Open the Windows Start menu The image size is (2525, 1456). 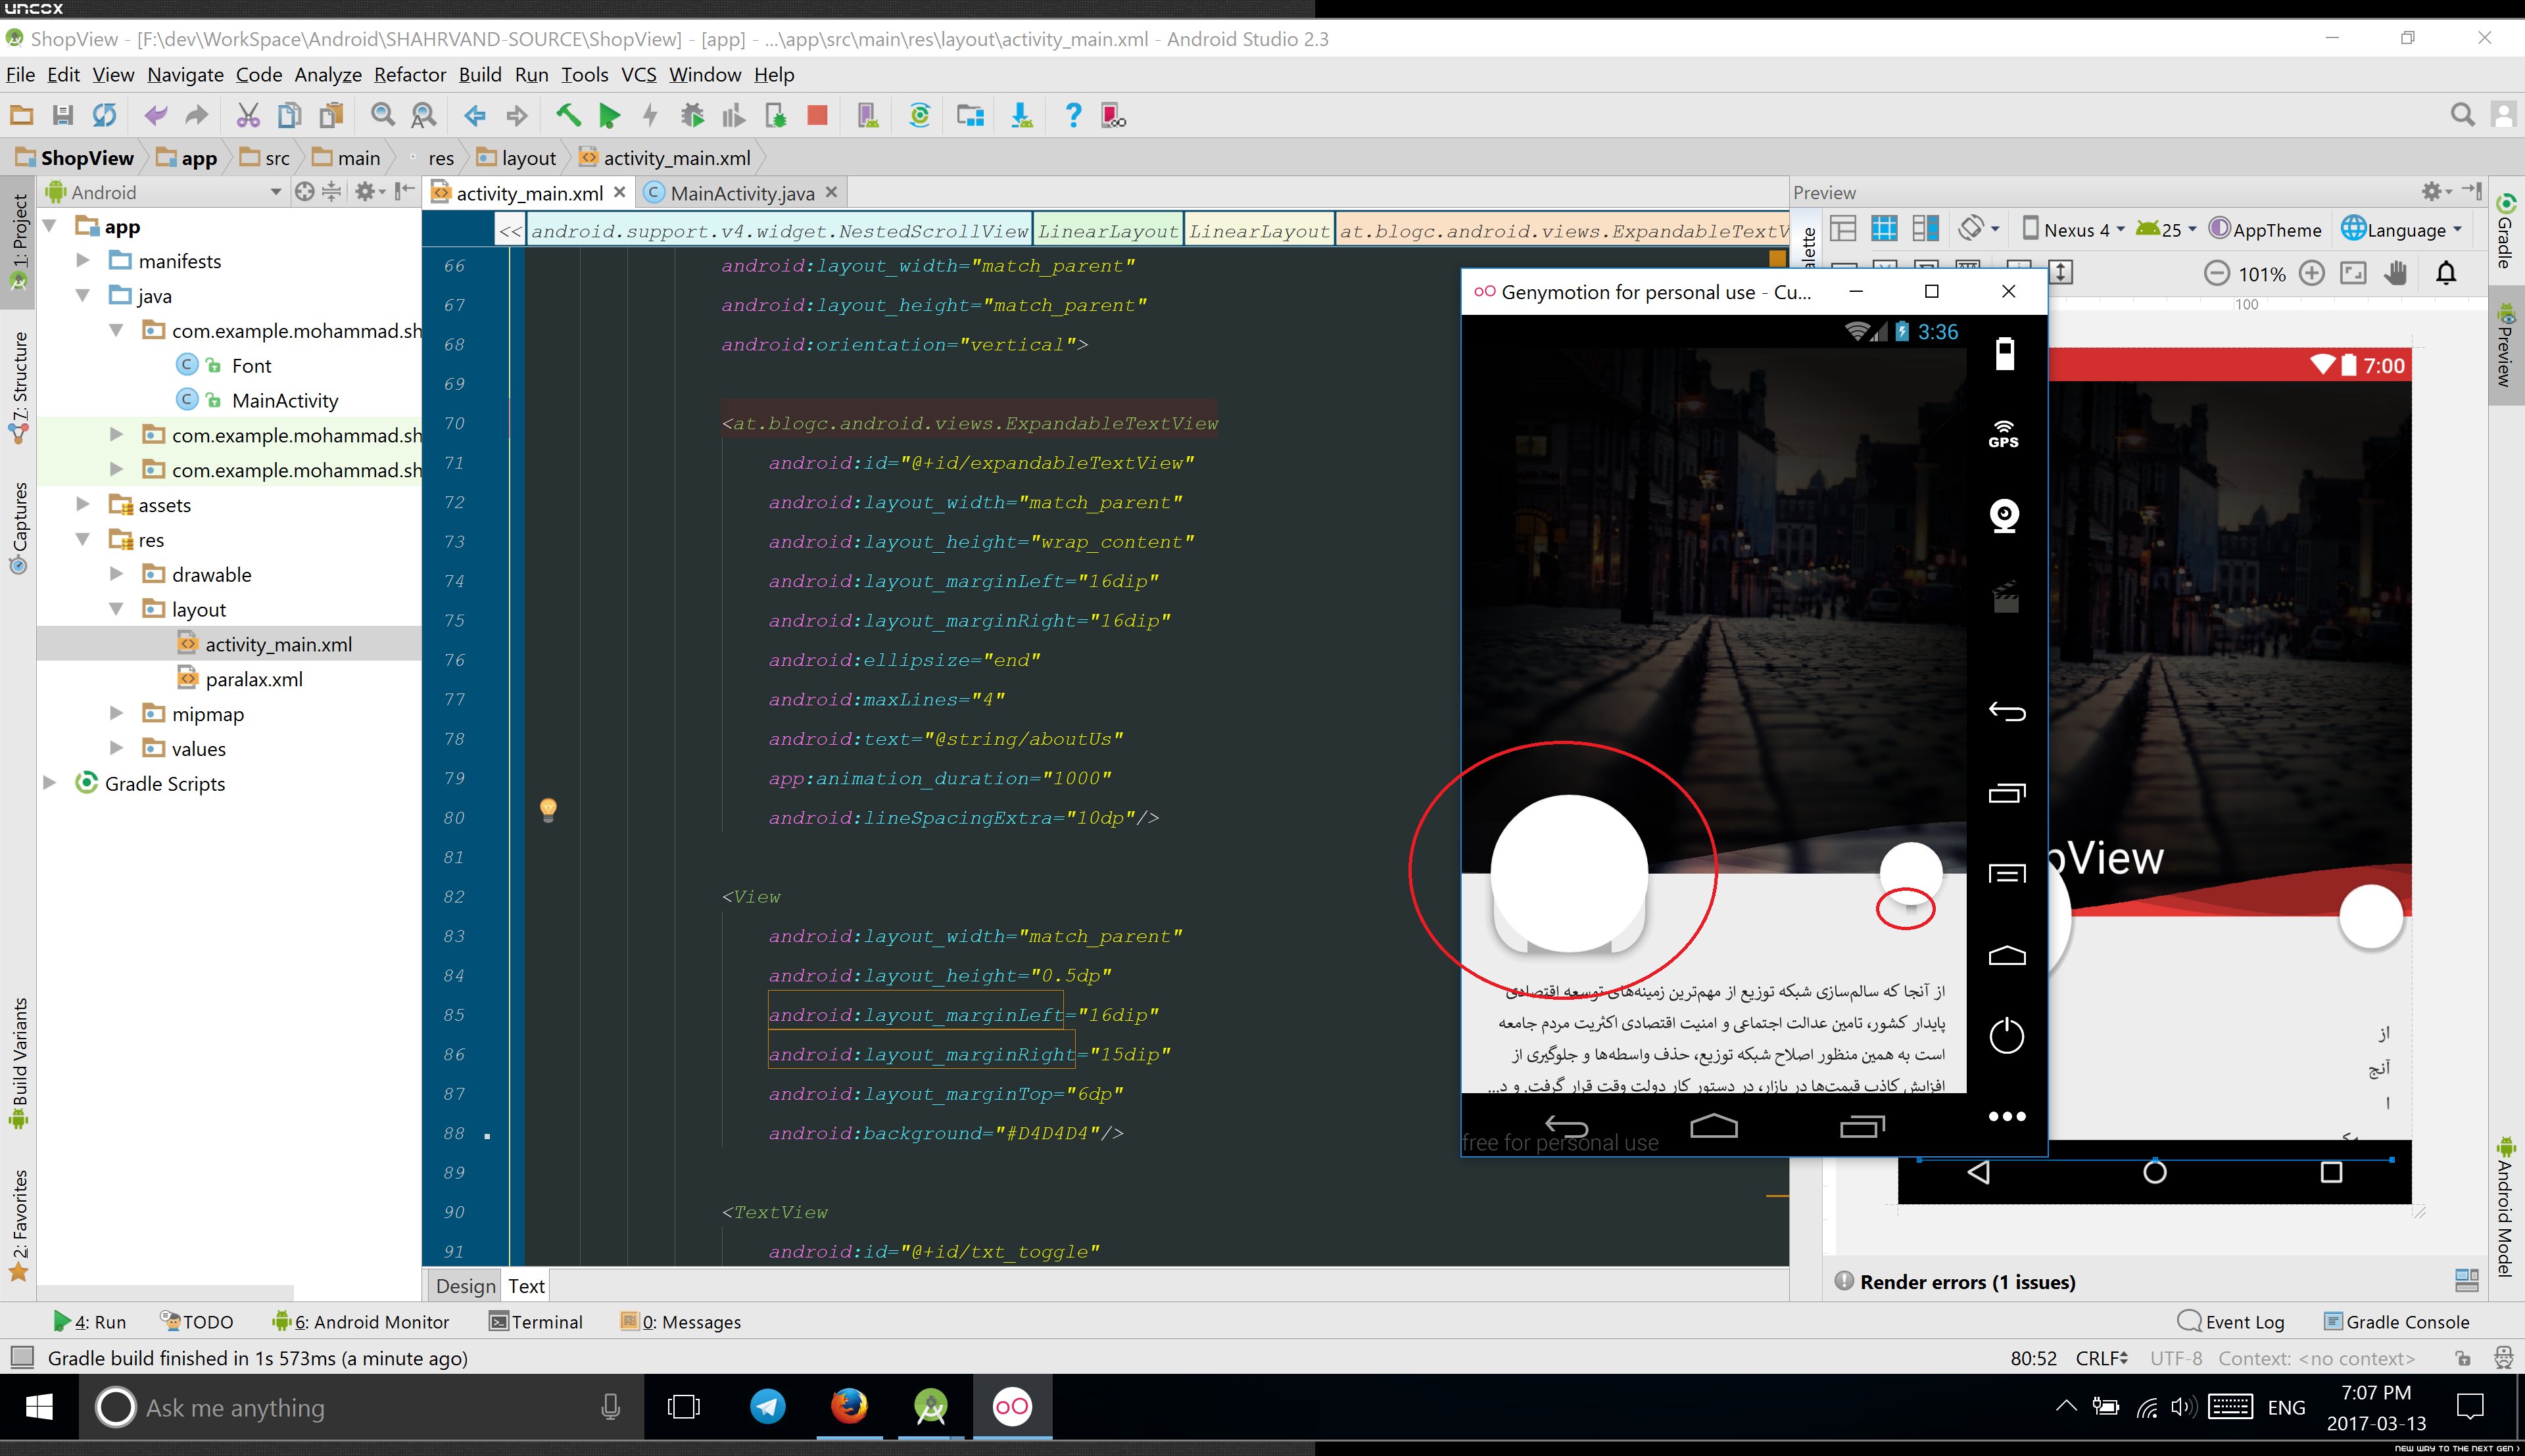pos(39,1407)
